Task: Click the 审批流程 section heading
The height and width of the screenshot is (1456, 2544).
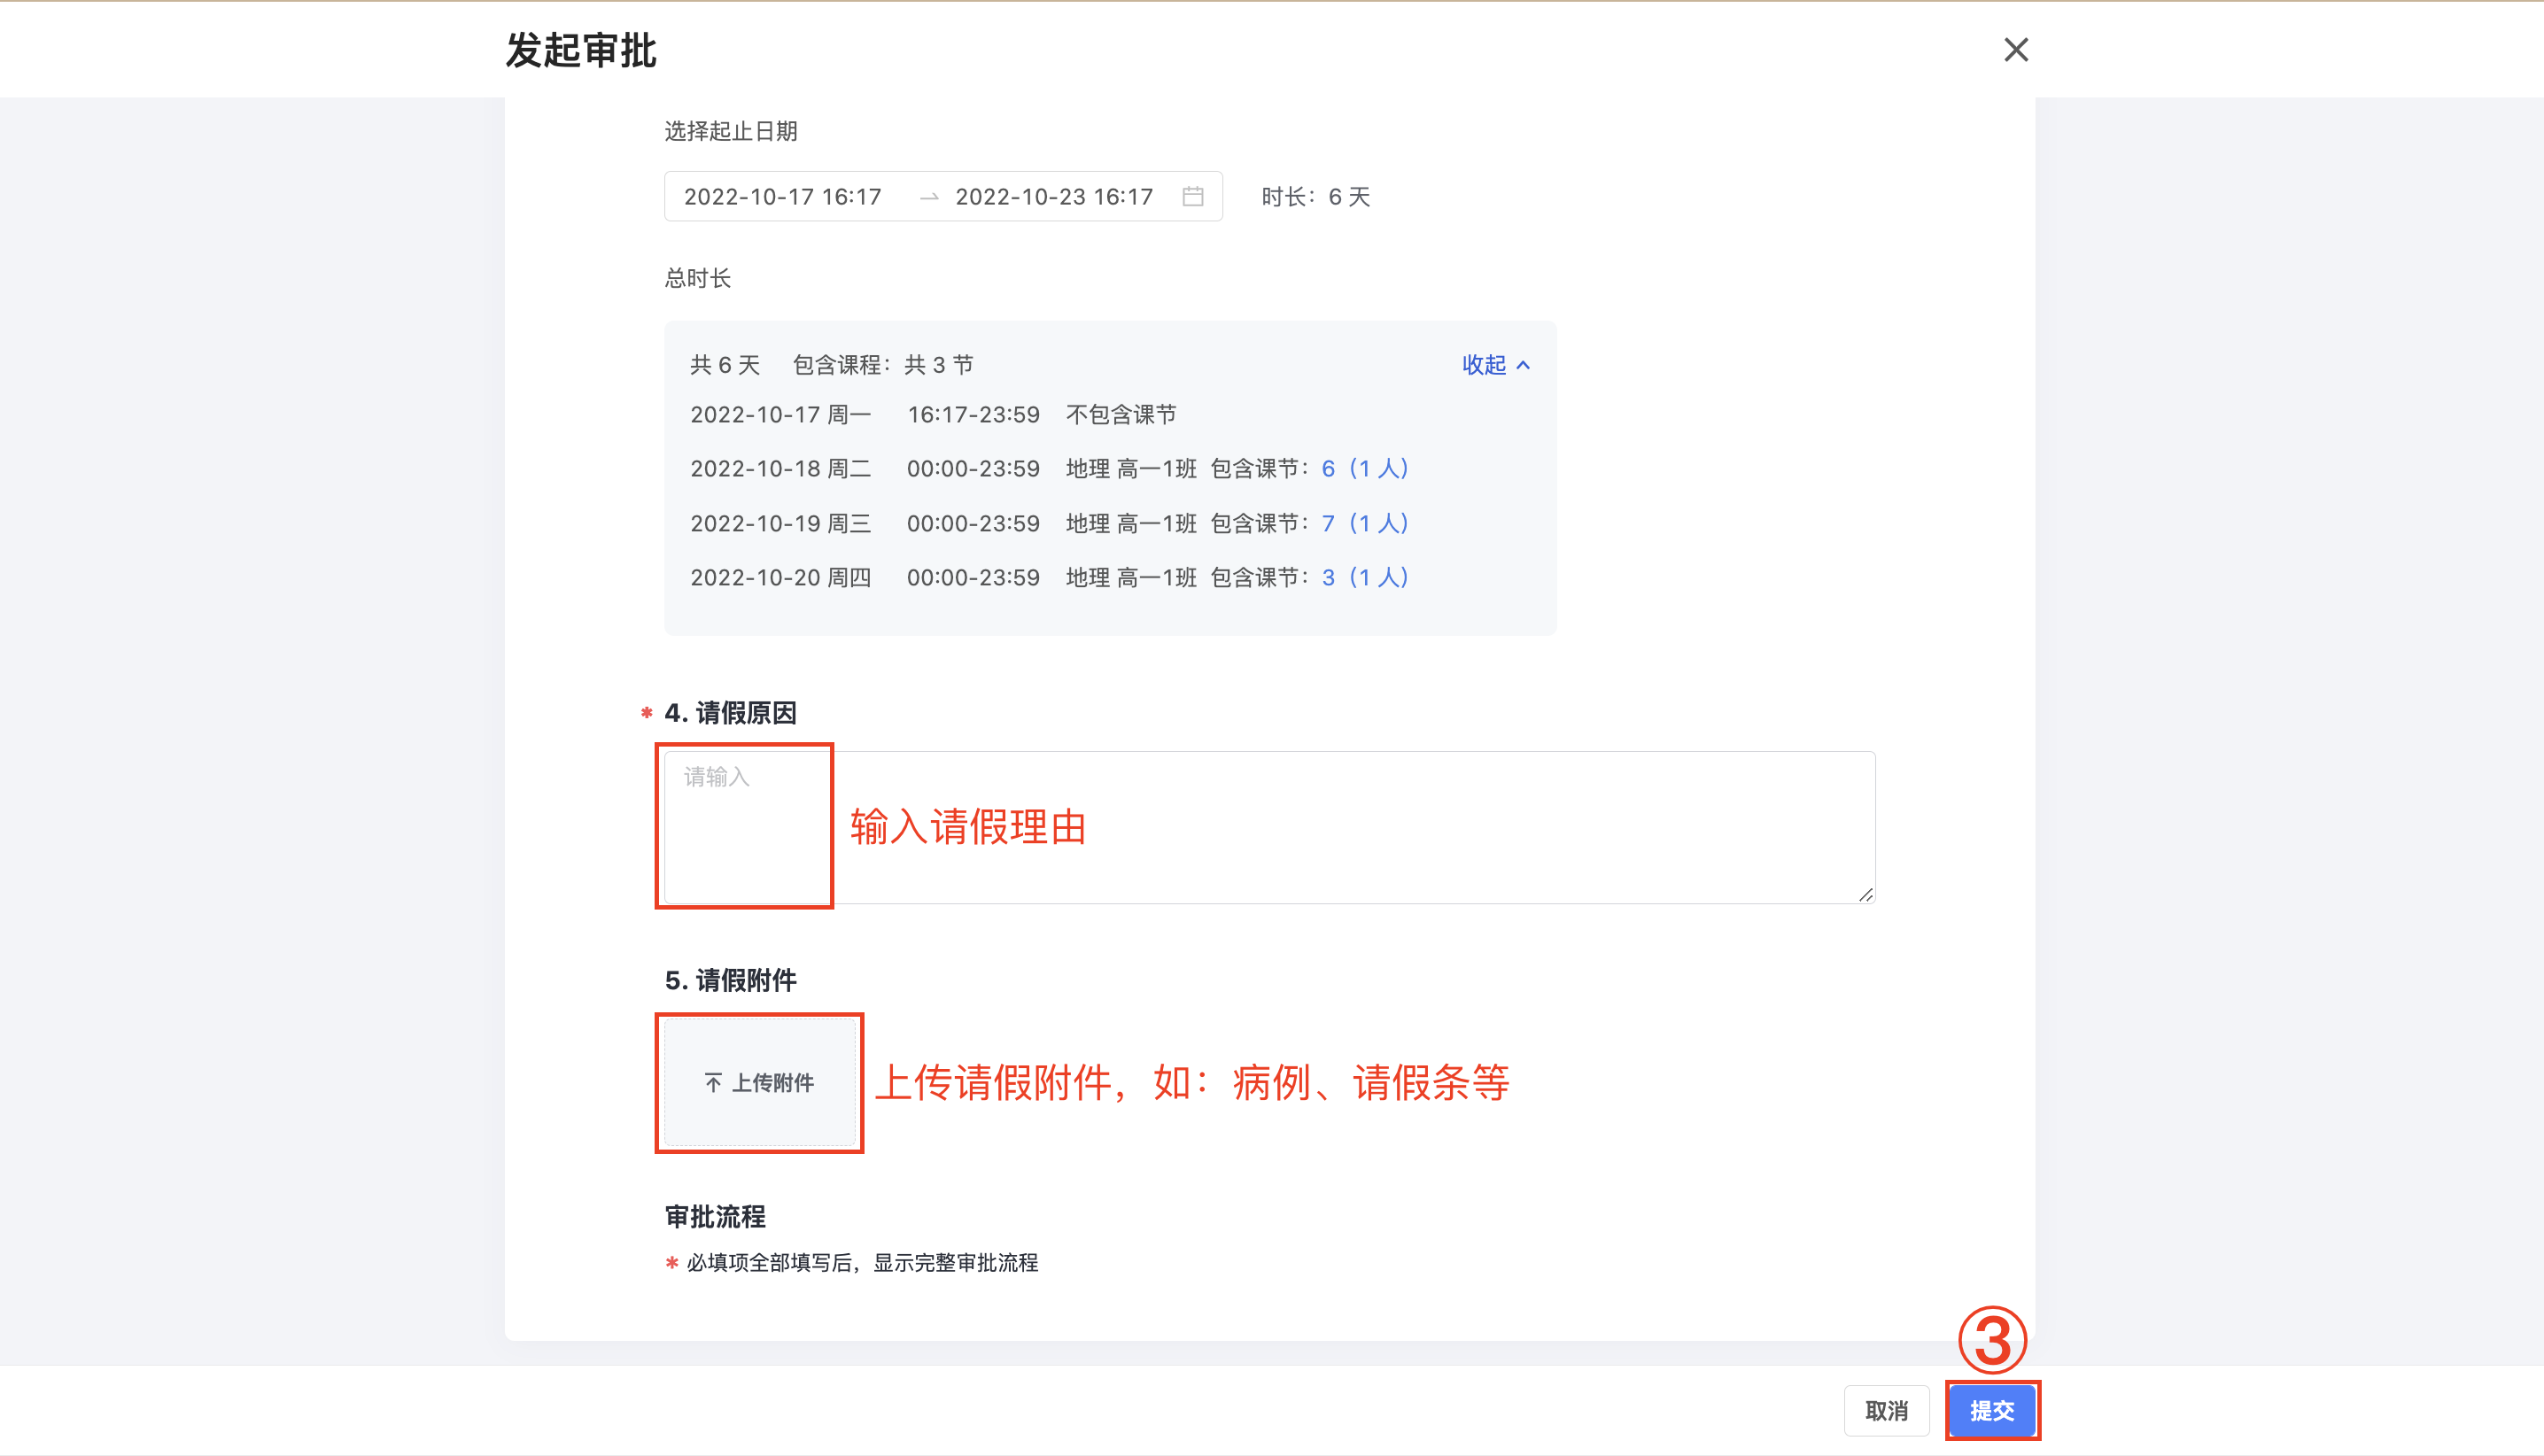Action: click(715, 1217)
